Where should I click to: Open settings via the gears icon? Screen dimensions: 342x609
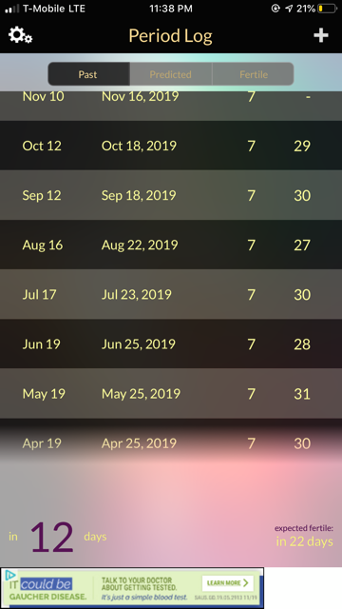[x=20, y=35]
